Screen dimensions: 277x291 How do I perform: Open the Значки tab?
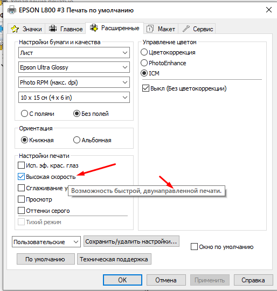click(26, 29)
